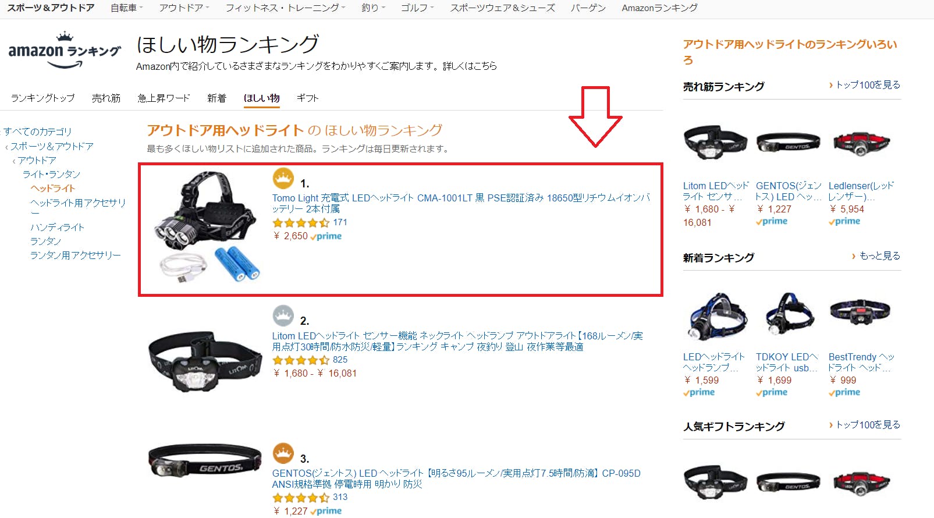Expand the ゴルフ dropdown menu
The image size is (934, 518).
tap(417, 8)
